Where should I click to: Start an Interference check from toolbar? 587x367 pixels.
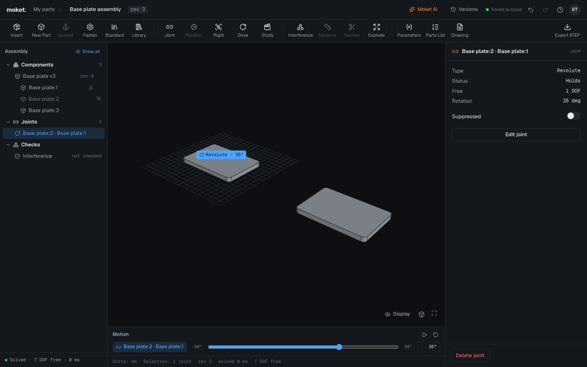pos(300,31)
